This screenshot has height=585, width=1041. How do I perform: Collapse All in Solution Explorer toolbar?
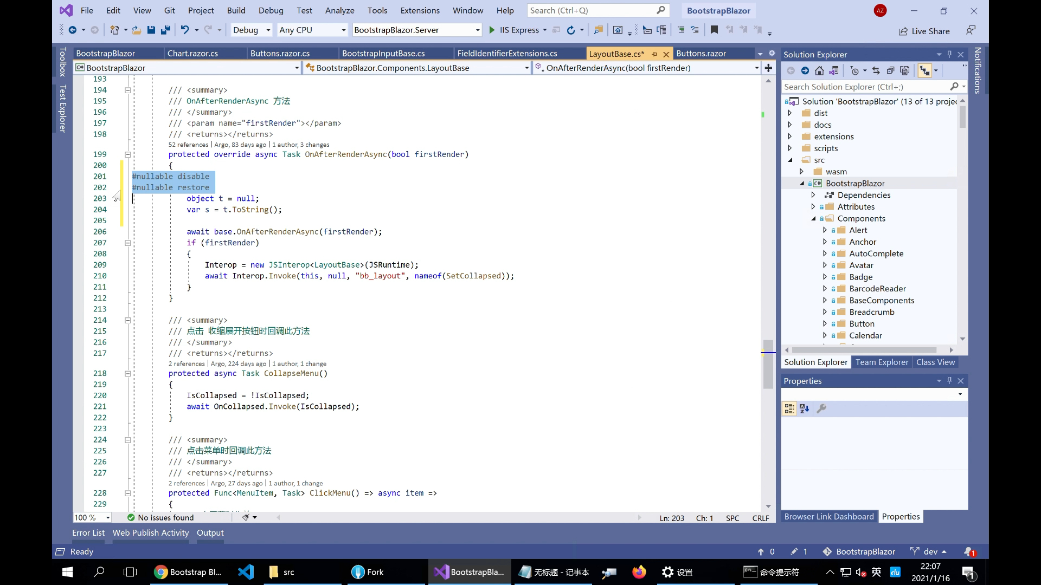890,70
